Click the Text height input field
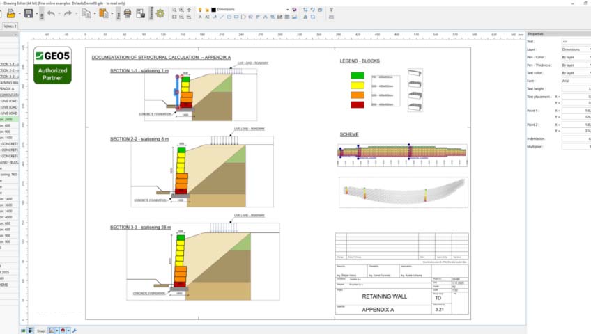The height and width of the screenshot is (334, 591). click(576, 88)
